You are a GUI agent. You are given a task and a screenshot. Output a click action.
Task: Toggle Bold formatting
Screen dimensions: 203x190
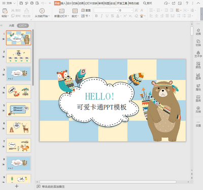[96, 16]
